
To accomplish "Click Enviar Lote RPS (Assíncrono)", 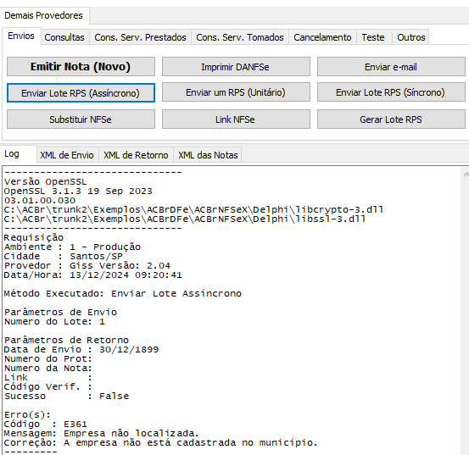I will [81, 93].
